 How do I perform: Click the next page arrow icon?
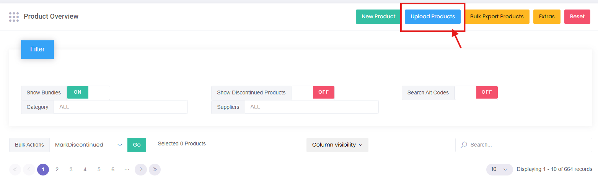pos(141,169)
